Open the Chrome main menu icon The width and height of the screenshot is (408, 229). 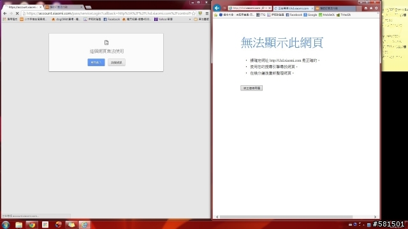(x=207, y=13)
